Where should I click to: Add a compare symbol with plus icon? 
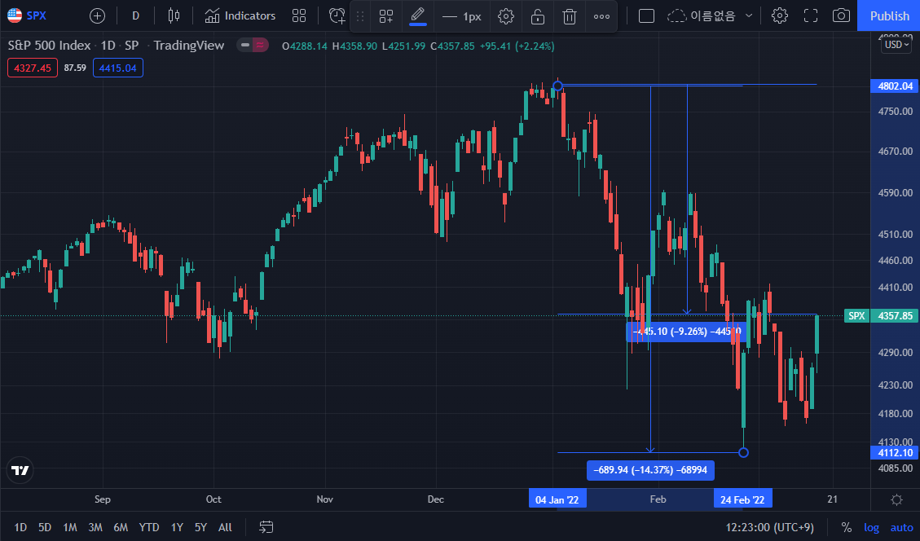coord(98,15)
